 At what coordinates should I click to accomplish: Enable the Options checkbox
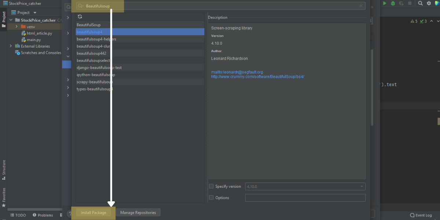coord(211,198)
